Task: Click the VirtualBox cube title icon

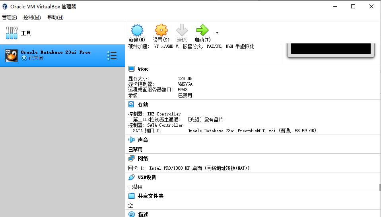Action: 5,6
